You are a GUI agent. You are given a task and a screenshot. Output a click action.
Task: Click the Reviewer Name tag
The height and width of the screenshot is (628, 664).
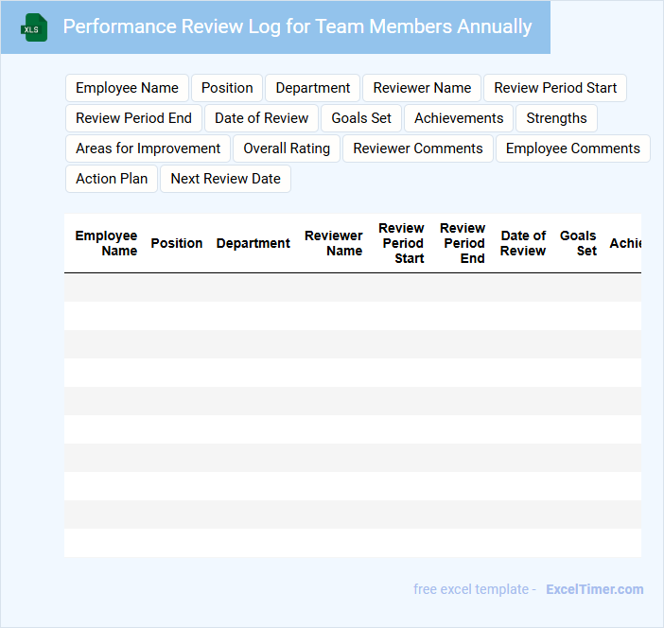coord(422,88)
